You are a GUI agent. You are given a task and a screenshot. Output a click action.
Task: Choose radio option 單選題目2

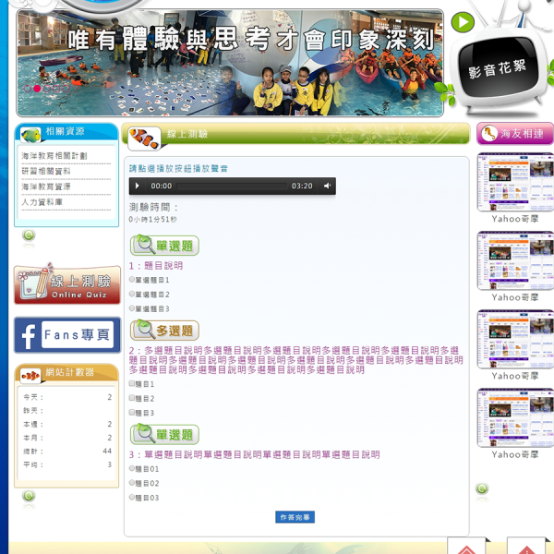[x=132, y=294]
